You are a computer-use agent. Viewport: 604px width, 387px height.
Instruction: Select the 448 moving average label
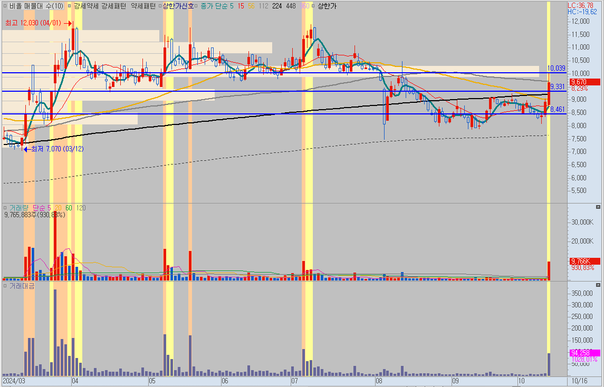pyautogui.click(x=291, y=6)
